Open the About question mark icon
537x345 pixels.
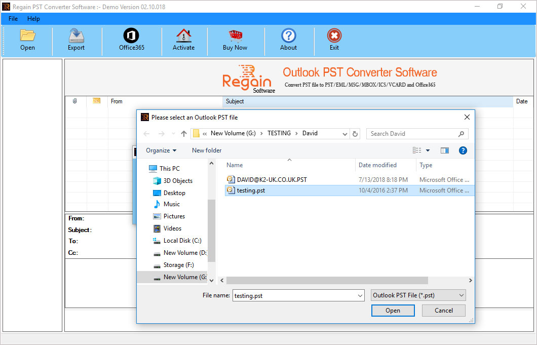(288, 35)
